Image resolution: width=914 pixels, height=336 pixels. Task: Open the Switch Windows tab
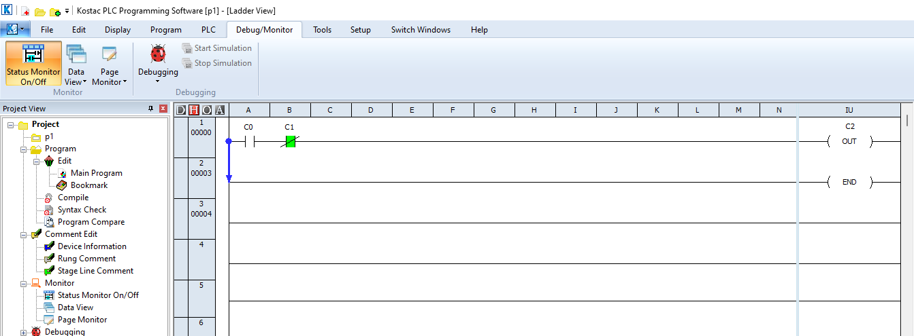coord(421,29)
